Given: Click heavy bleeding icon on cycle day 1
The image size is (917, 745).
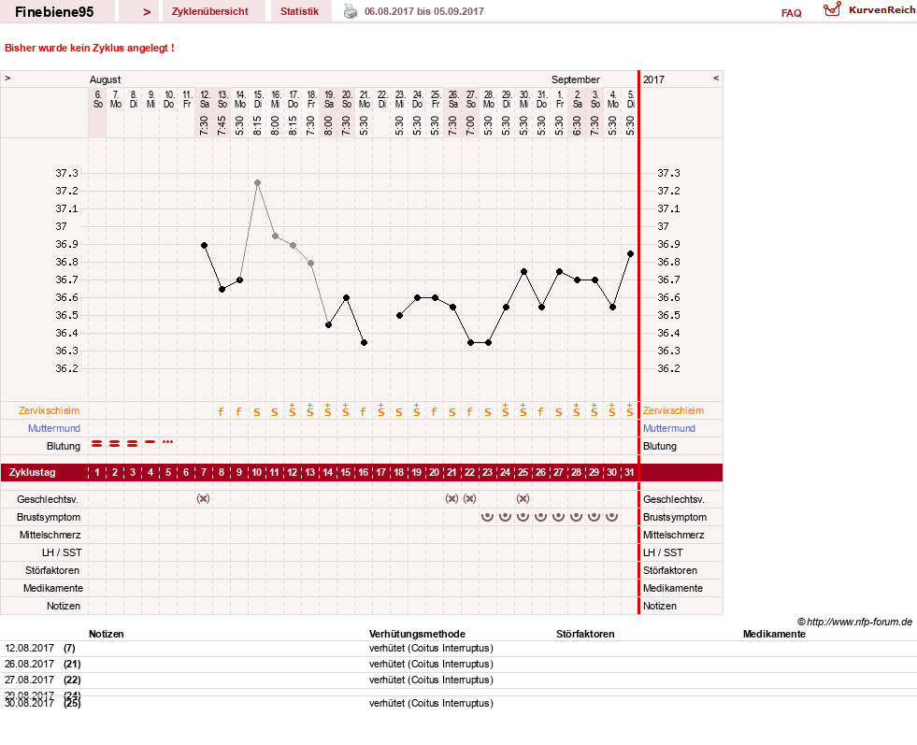Looking at the screenshot, I should 97,444.
